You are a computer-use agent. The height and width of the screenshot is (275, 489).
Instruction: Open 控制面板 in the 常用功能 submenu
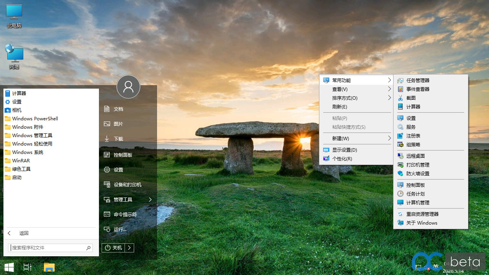(431, 185)
